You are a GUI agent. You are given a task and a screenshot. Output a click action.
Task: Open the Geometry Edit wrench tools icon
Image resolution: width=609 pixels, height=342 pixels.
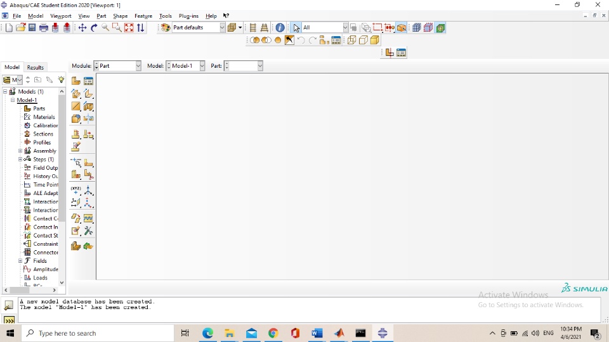coord(89,231)
